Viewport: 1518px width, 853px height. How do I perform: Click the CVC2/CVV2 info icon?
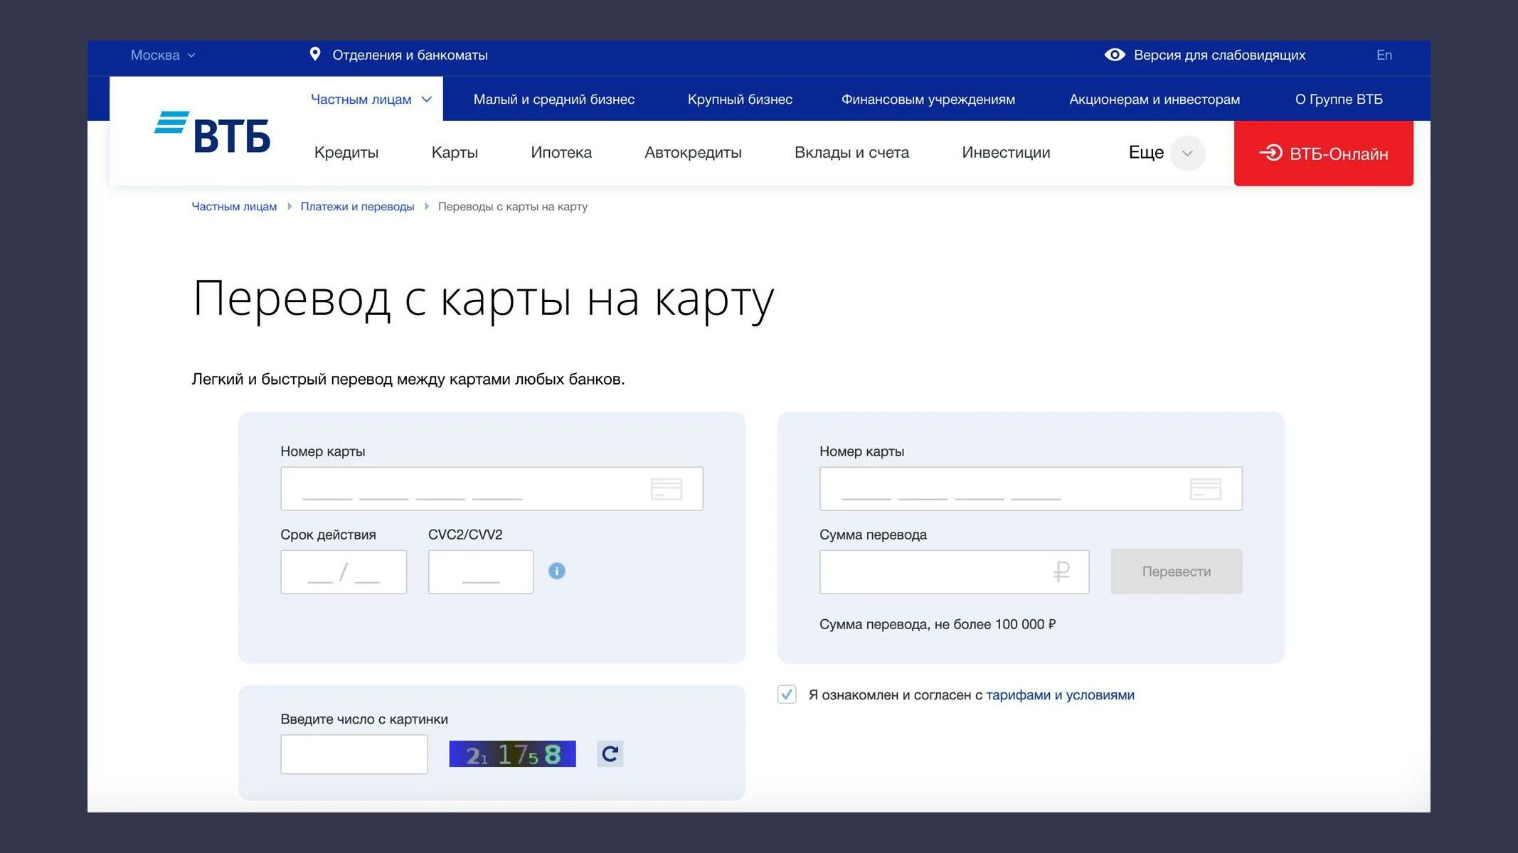click(x=556, y=571)
